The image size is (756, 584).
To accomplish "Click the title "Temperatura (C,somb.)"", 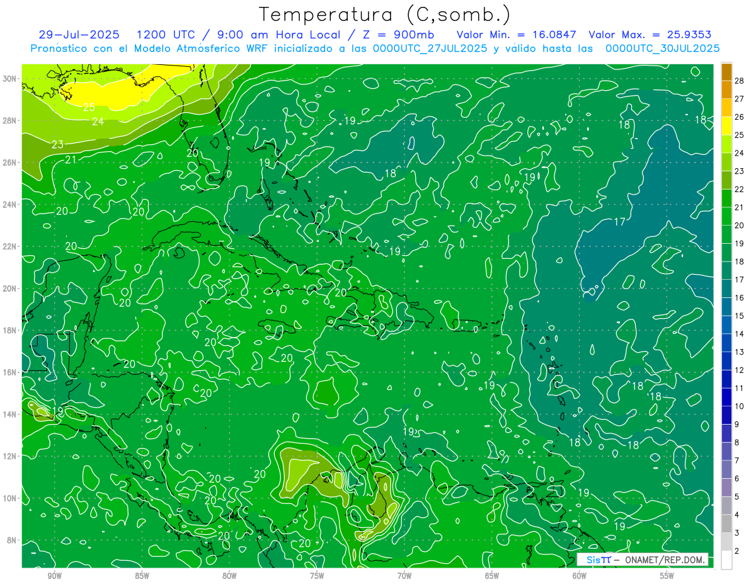I will pos(385,15).
